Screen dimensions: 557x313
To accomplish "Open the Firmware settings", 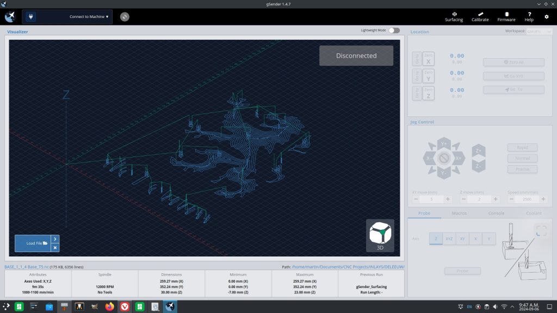I will click(x=506, y=16).
